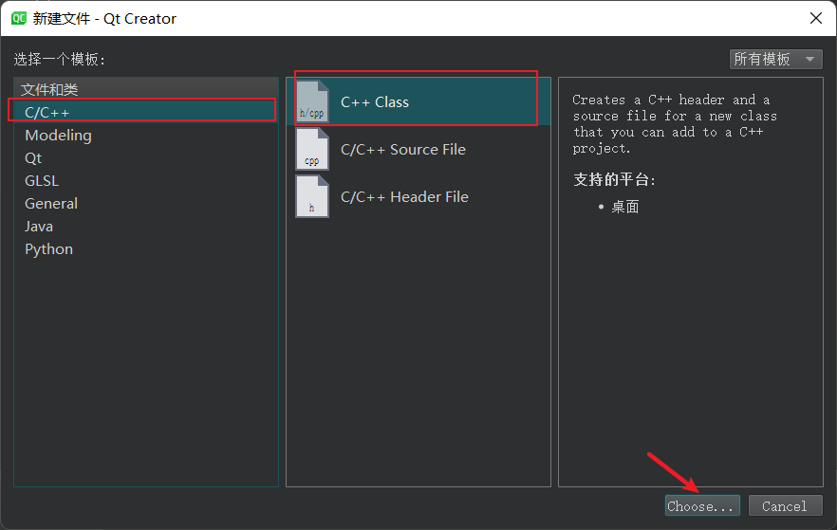Click the Qt Creator logo in title bar
Image resolution: width=837 pixels, height=530 pixels.
tap(19, 18)
